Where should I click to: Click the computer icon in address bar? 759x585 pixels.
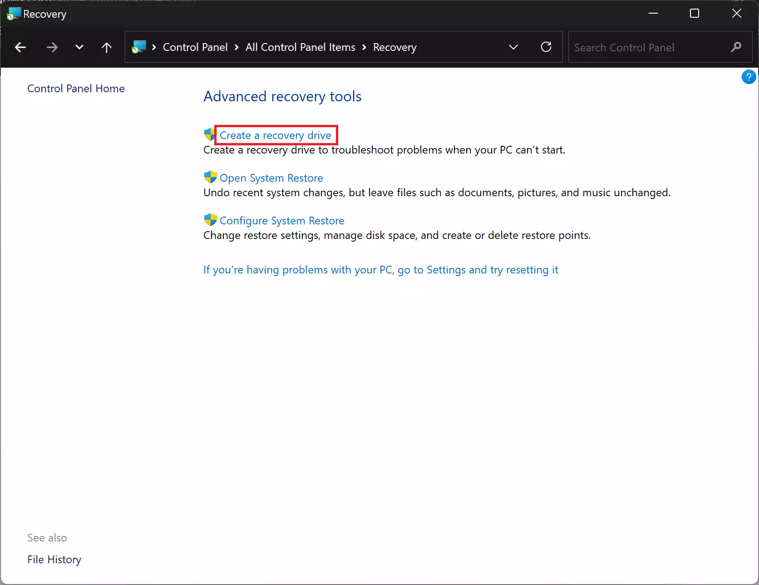(139, 47)
